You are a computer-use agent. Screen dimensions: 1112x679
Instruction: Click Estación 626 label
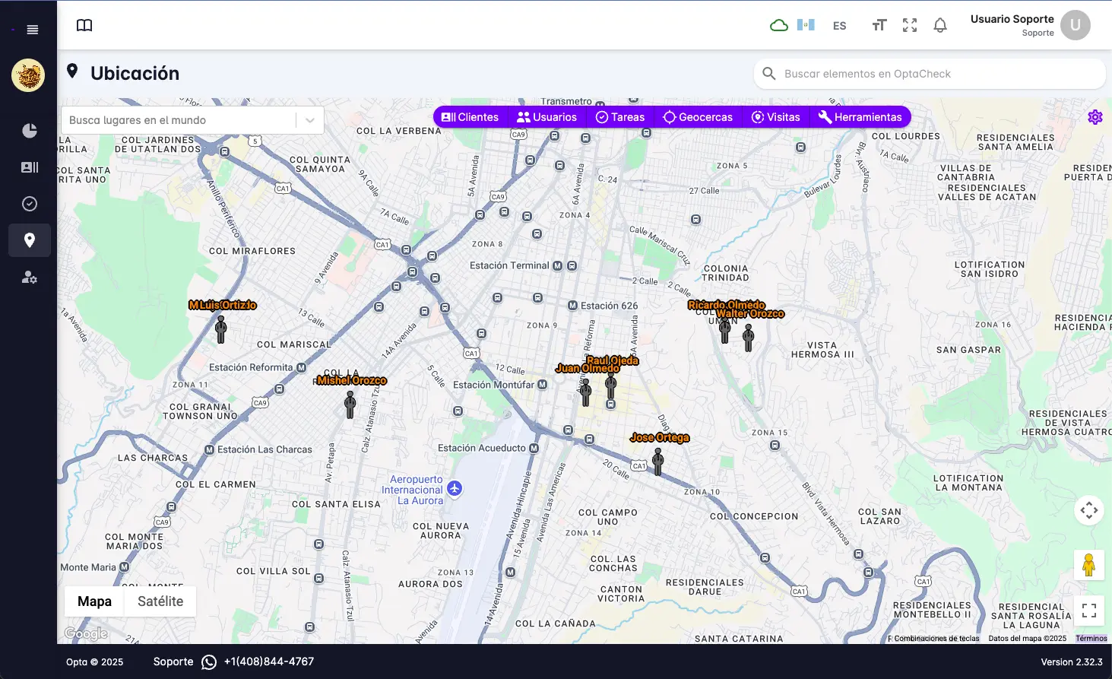click(610, 306)
